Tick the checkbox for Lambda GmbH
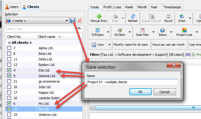The height and width of the screenshot is (119, 201). tap(9, 98)
